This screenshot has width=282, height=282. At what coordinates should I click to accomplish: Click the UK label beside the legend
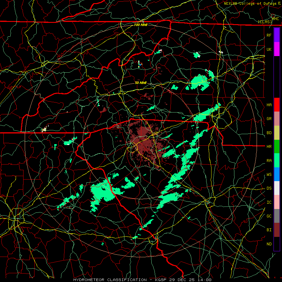(269, 49)
